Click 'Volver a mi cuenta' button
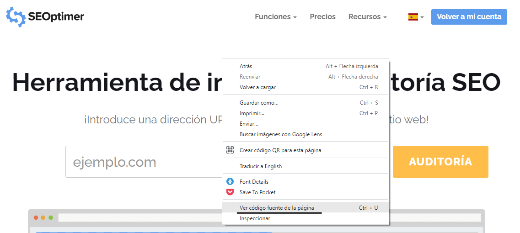This screenshot has width=520, height=233. tap(469, 17)
